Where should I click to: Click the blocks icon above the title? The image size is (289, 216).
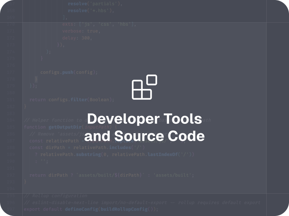point(144,87)
